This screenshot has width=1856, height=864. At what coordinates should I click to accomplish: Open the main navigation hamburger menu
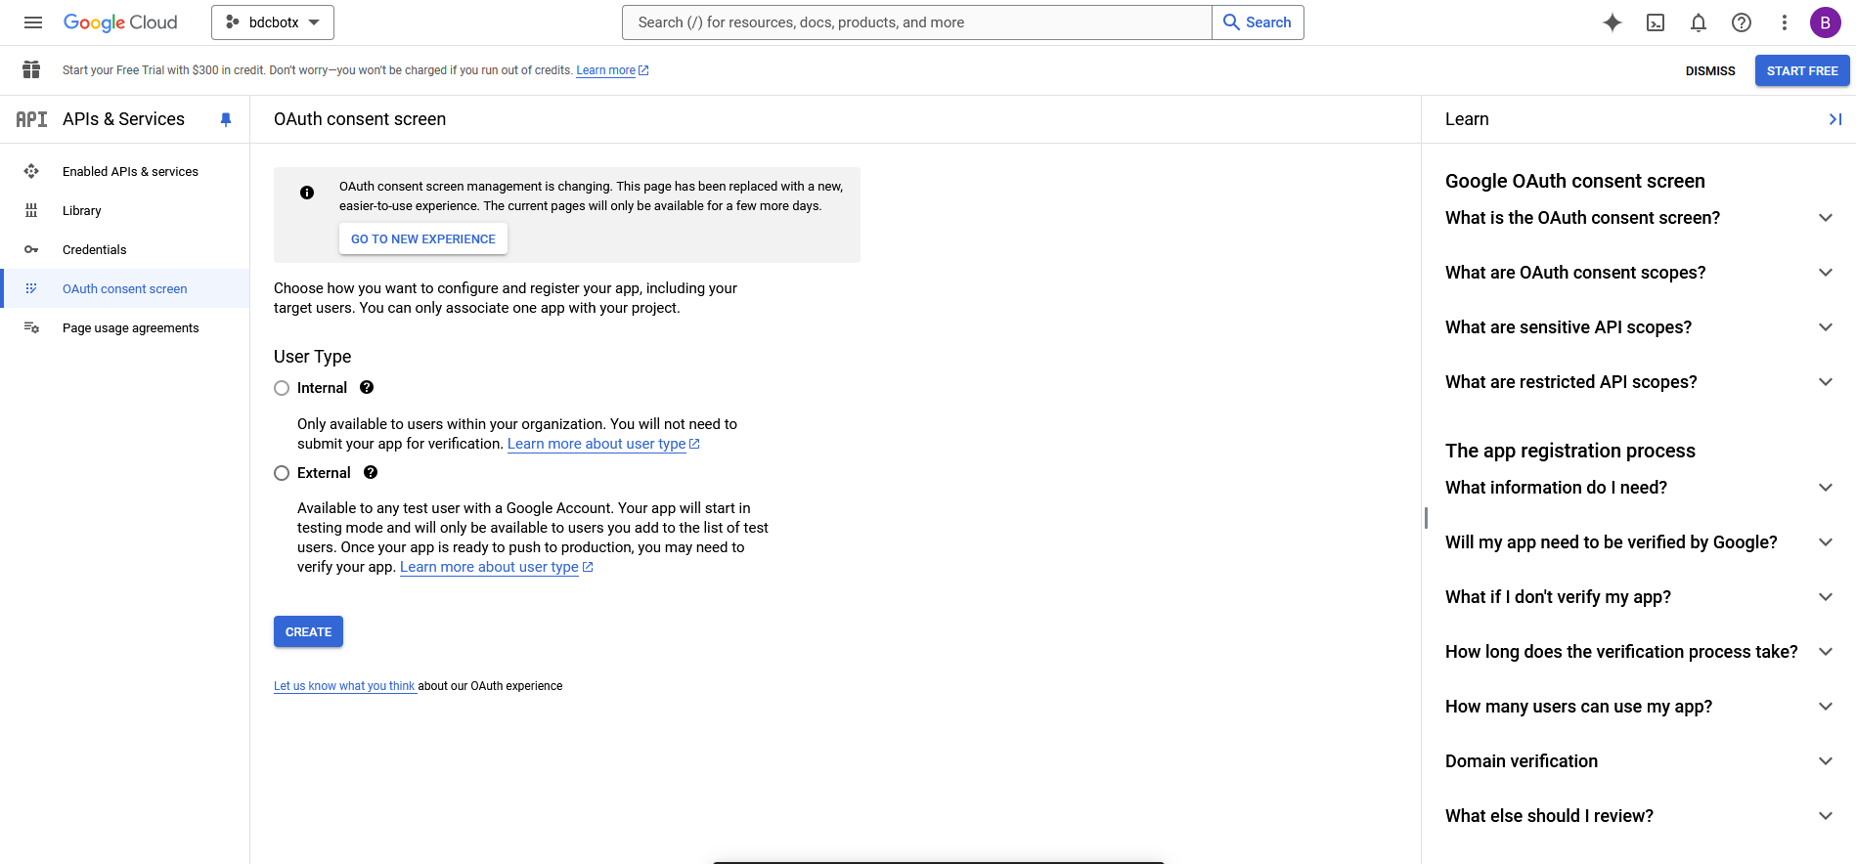coord(33,22)
